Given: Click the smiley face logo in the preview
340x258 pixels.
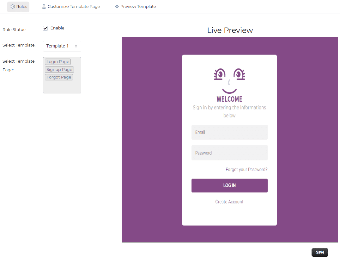Looking at the screenshot, I should pyautogui.click(x=229, y=81).
